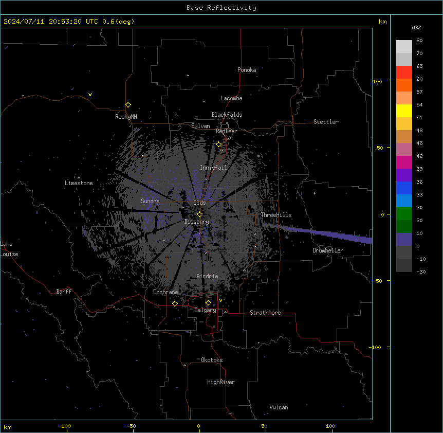The width and height of the screenshot is (443, 433).
Task: Select the purple 39-36 dBZ legend swatch
Action: pyautogui.click(x=404, y=175)
